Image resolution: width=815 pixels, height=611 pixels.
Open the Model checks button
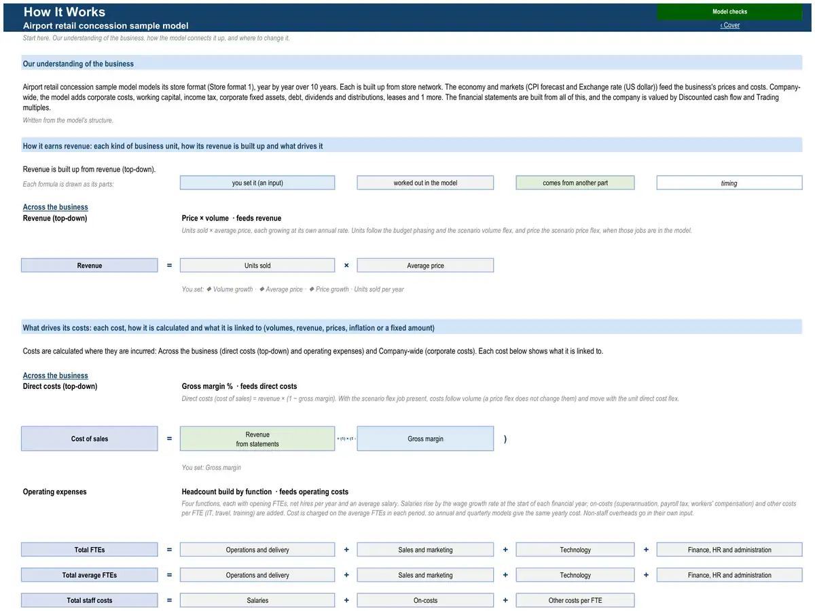click(729, 12)
